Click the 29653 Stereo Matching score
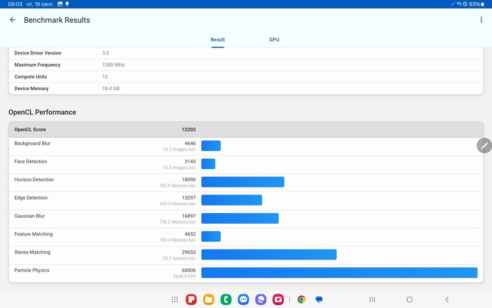 pyautogui.click(x=189, y=252)
